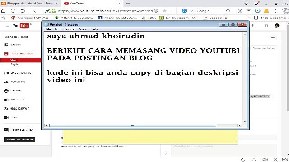Viewport: 289px width, 162px height.
Task: Click Notepad horizontal scrollbar thumb
Action: point(133,126)
